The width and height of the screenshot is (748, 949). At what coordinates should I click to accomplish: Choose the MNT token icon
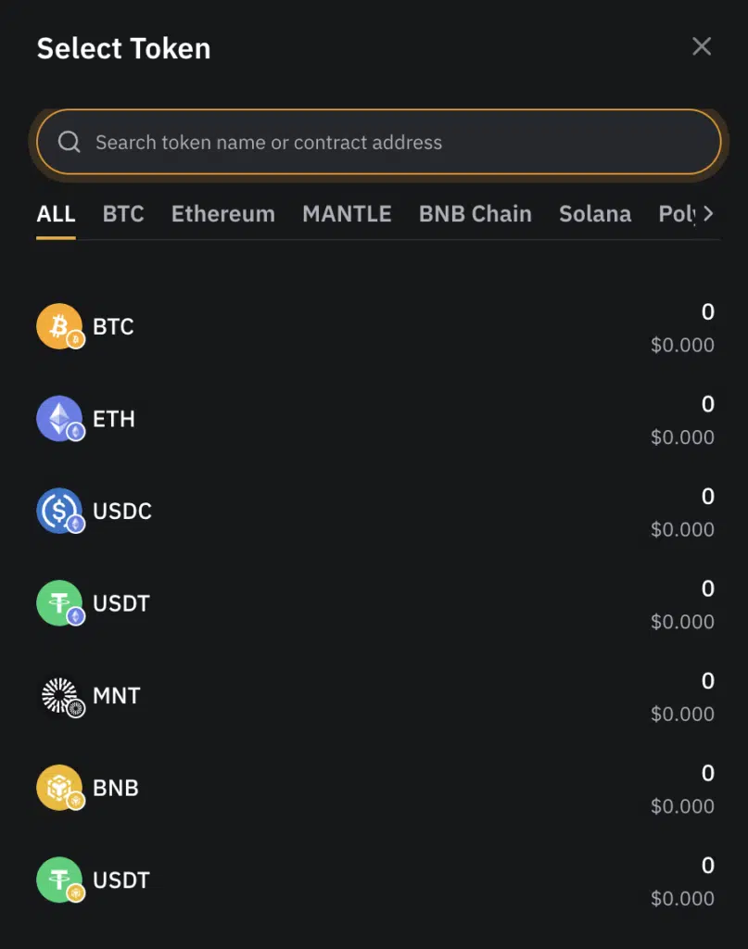click(x=60, y=695)
